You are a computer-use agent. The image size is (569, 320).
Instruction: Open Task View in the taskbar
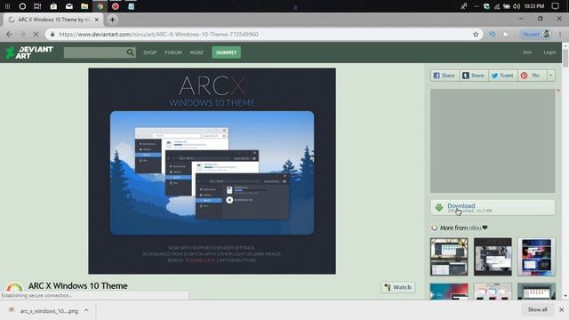click(37, 6)
